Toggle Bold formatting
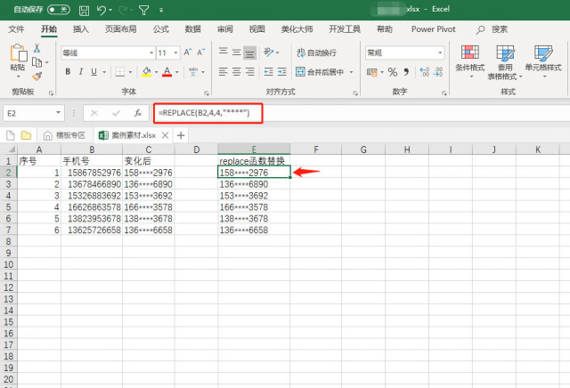The image size is (570, 388). pyautogui.click(x=68, y=71)
